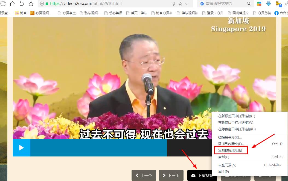Go to next video with 下一个 button
The width and height of the screenshot is (288, 181).
point(171,176)
